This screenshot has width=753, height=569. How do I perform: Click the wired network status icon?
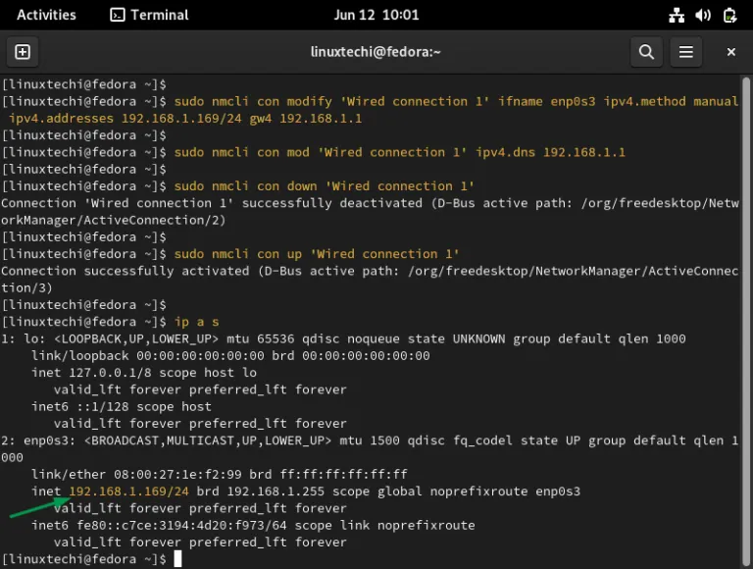pos(677,16)
